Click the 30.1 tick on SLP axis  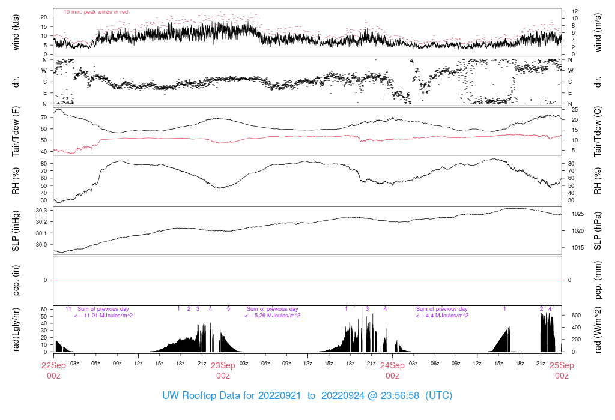pos(41,233)
